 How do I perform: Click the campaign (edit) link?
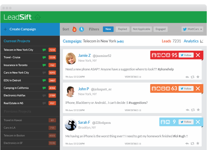120,42
